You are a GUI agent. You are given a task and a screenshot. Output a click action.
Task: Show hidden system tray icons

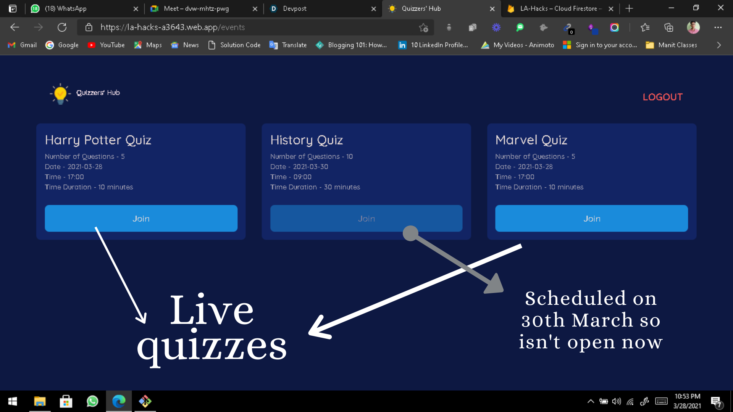(x=591, y=401)
